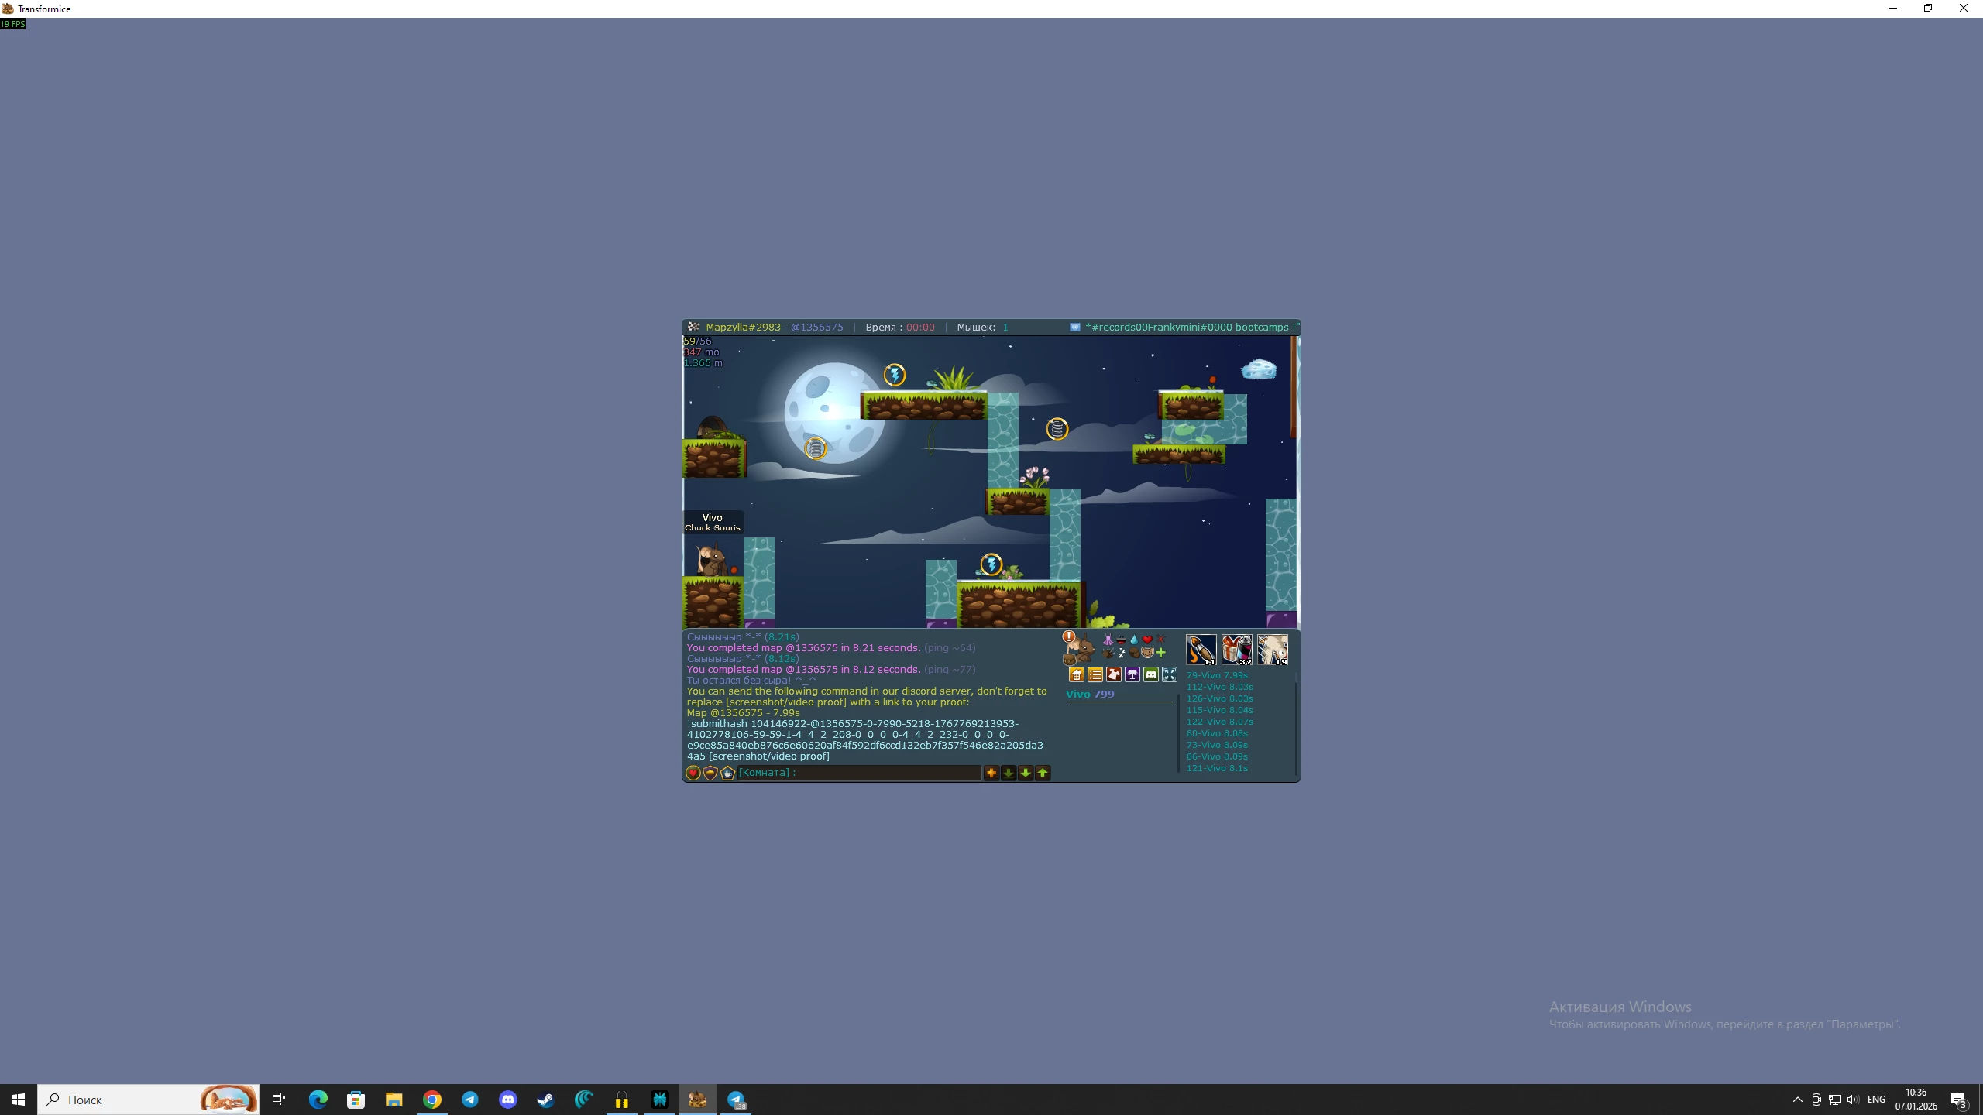Click the mouse avatar with exclamation mark
Image resolution: width=1983 pixels, height=1115 pixels.
click(x=1078, y=648)
